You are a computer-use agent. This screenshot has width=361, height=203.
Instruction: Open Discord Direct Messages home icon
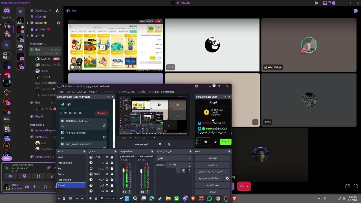(x=7, y=11)
